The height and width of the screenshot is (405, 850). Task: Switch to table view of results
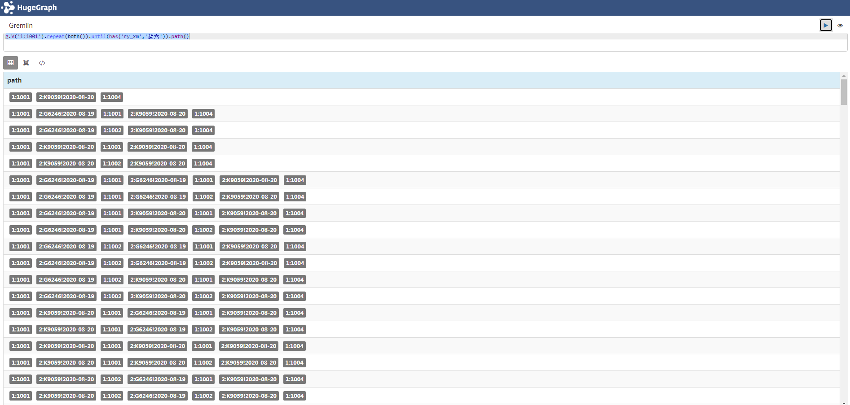click(10, 63)
